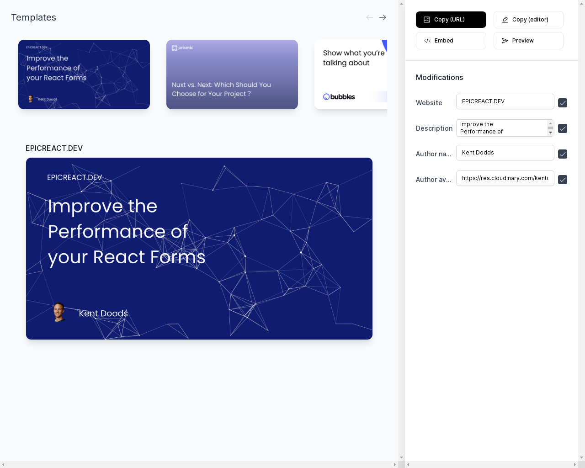Viewport: 585px width, 468px height.
Task: Show next templates with right arrow
Action: tap(383, 17)
